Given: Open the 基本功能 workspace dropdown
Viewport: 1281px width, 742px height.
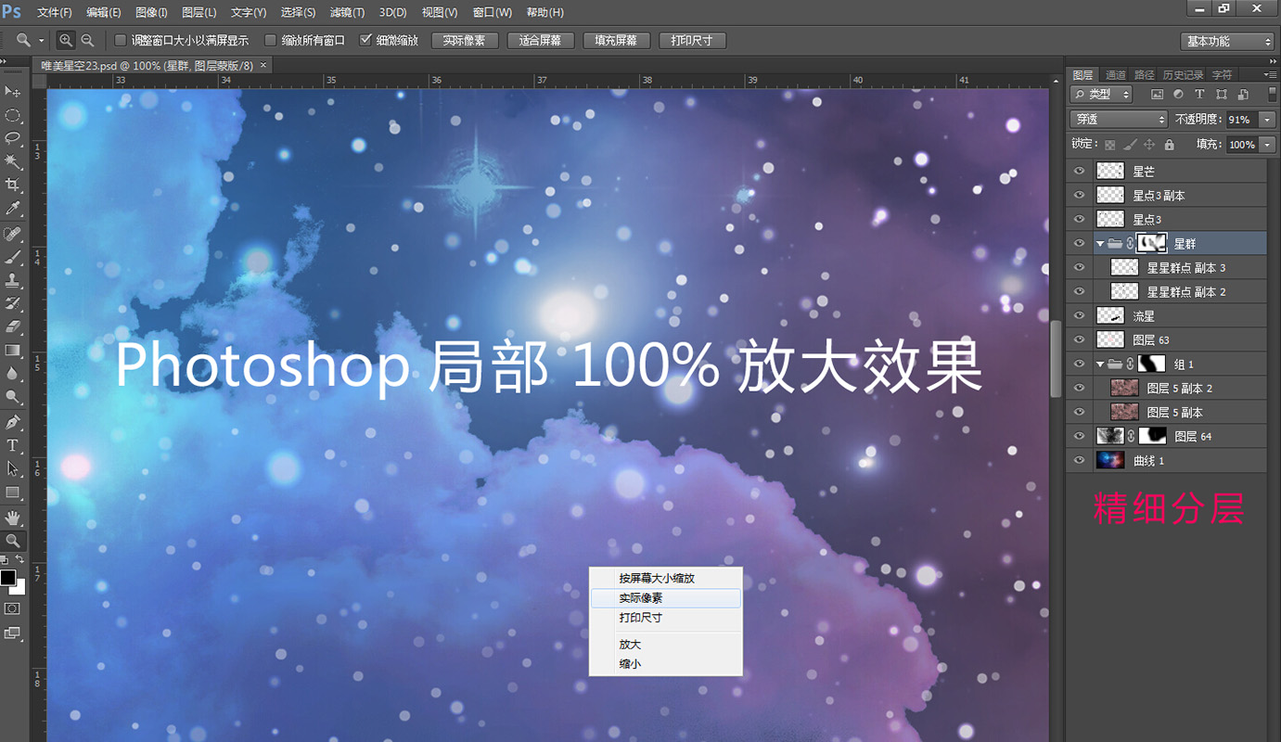Looking at the screenshot, I should point(1228,42).
